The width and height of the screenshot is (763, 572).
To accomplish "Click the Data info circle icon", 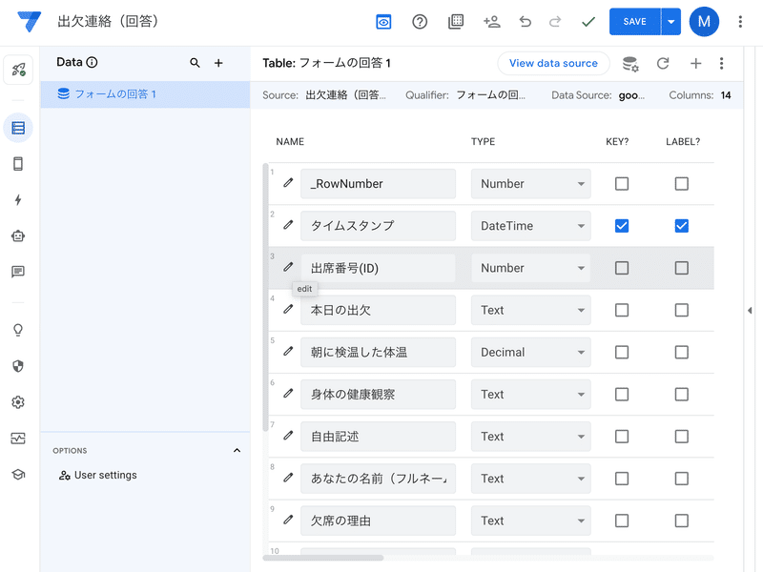I will [92, 62].
